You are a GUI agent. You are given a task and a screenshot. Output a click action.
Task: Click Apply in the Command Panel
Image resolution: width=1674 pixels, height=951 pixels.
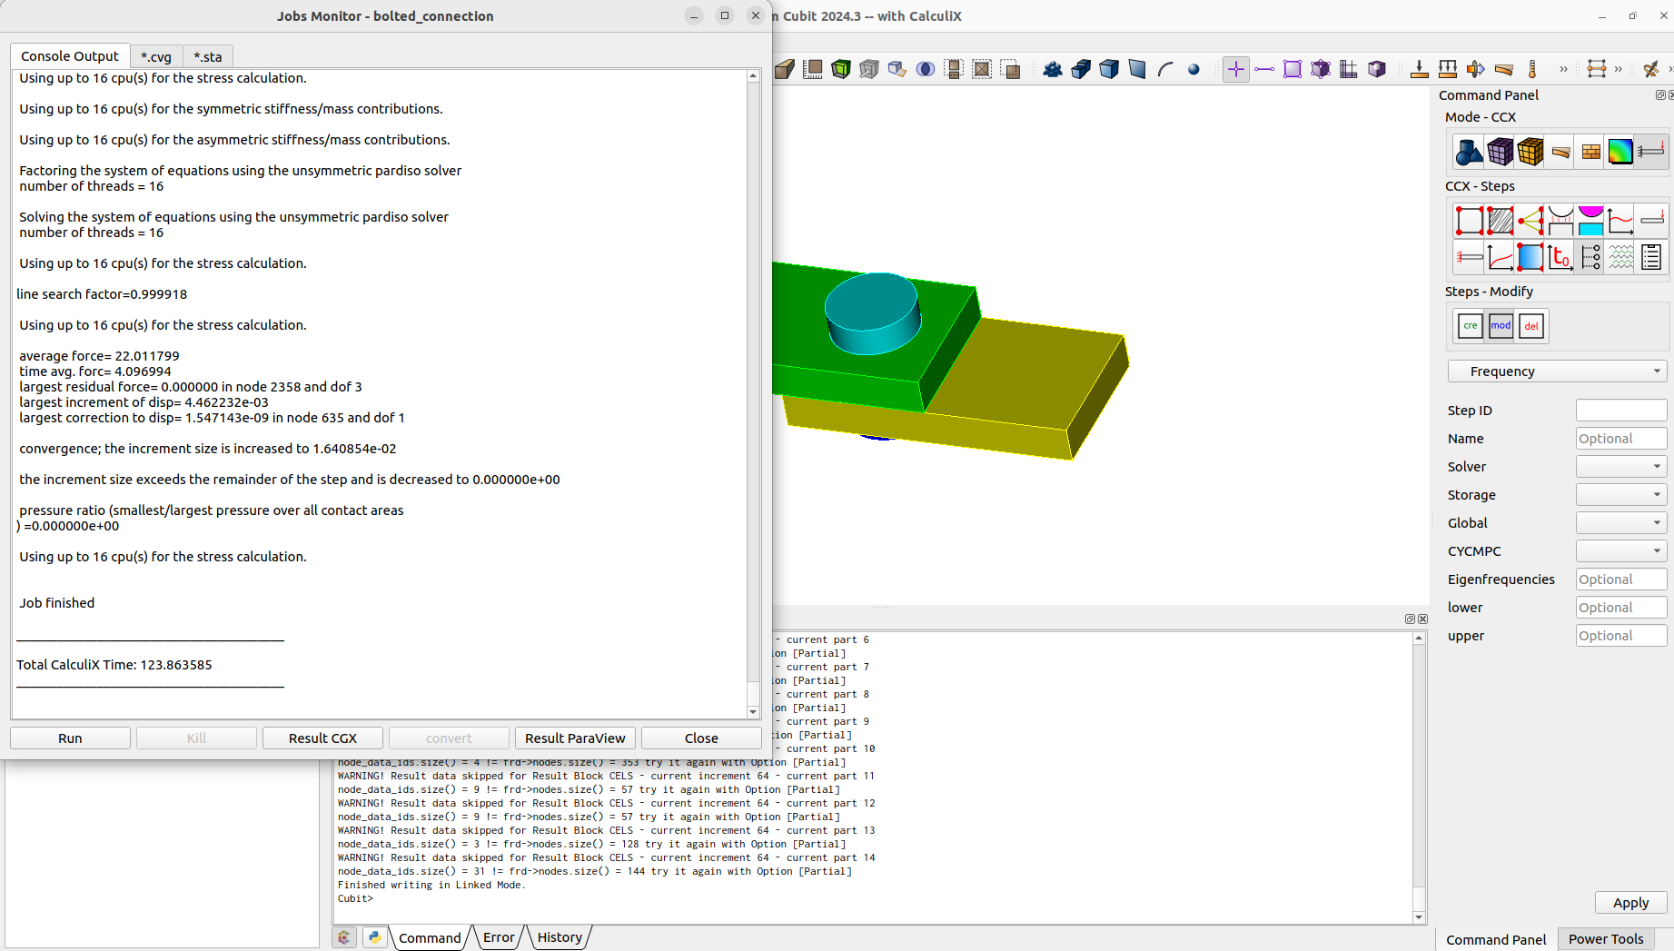pos(1630,902)
